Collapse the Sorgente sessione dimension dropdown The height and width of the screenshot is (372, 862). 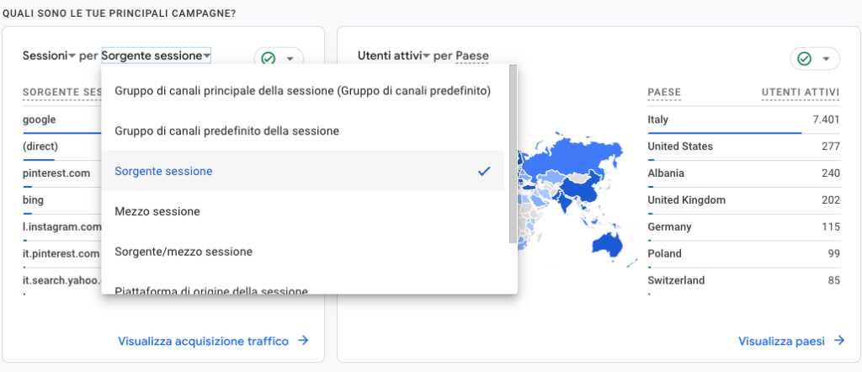156,56
